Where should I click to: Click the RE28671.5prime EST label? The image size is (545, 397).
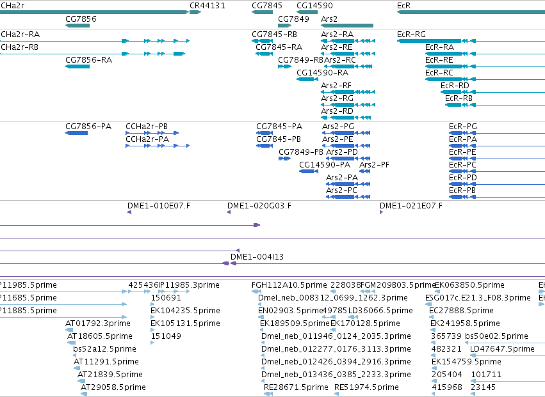click(296, 387)
